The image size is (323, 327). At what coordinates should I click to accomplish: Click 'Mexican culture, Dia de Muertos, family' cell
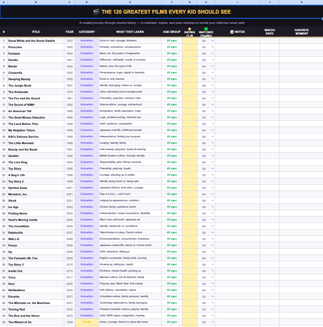130,277
